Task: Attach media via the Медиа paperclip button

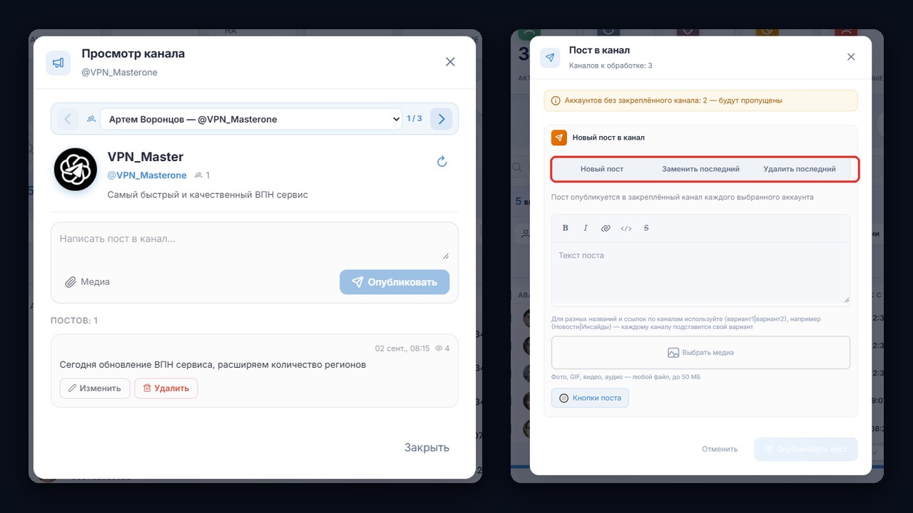Action: [87, 282]
